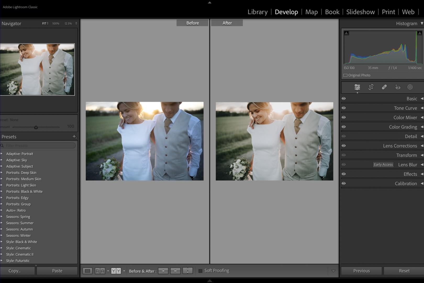Expand the Calibration panel

[422, 183]
